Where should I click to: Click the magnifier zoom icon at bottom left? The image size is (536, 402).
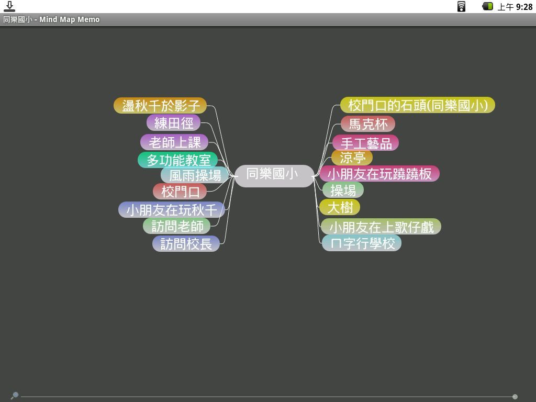(15, 395)
